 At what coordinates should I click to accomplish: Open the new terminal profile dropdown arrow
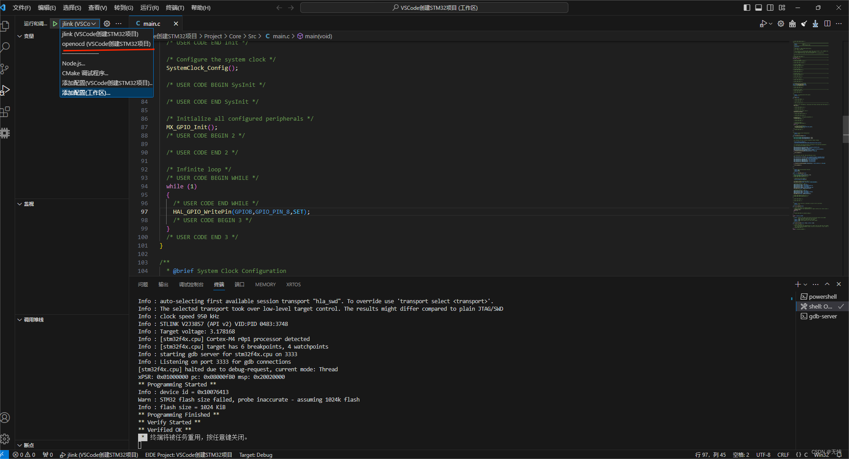point(805,284)
